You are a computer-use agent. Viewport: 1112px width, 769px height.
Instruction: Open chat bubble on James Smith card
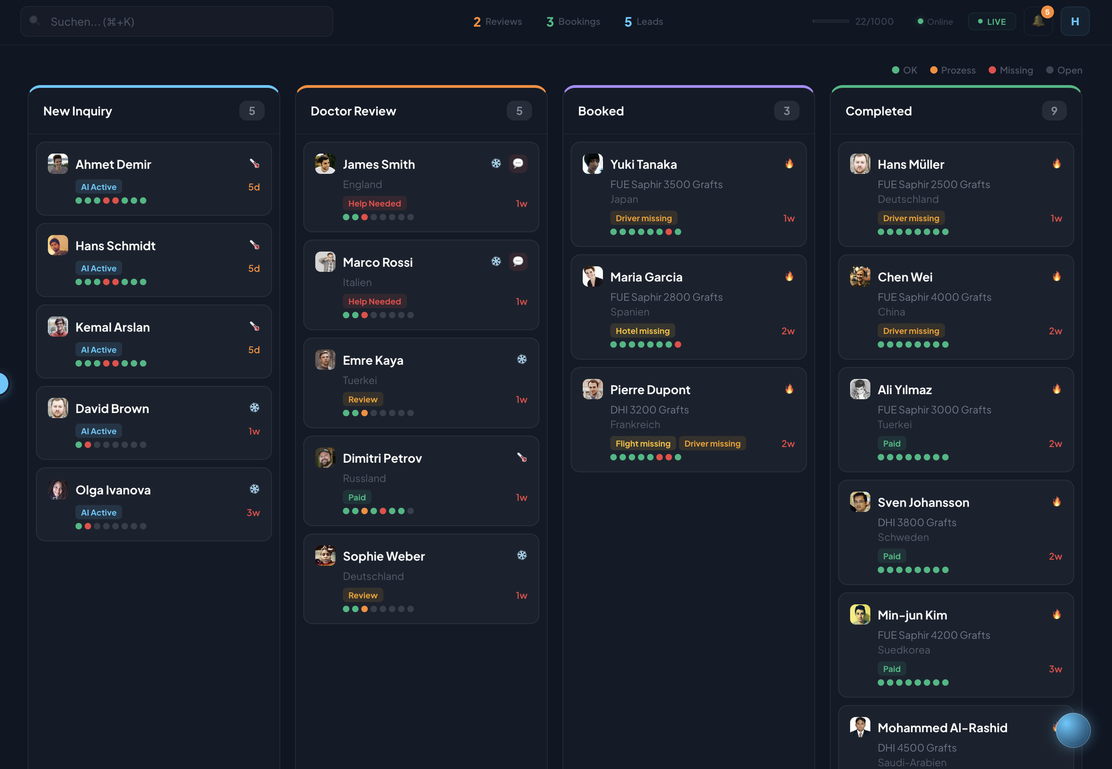click(518, 163)
